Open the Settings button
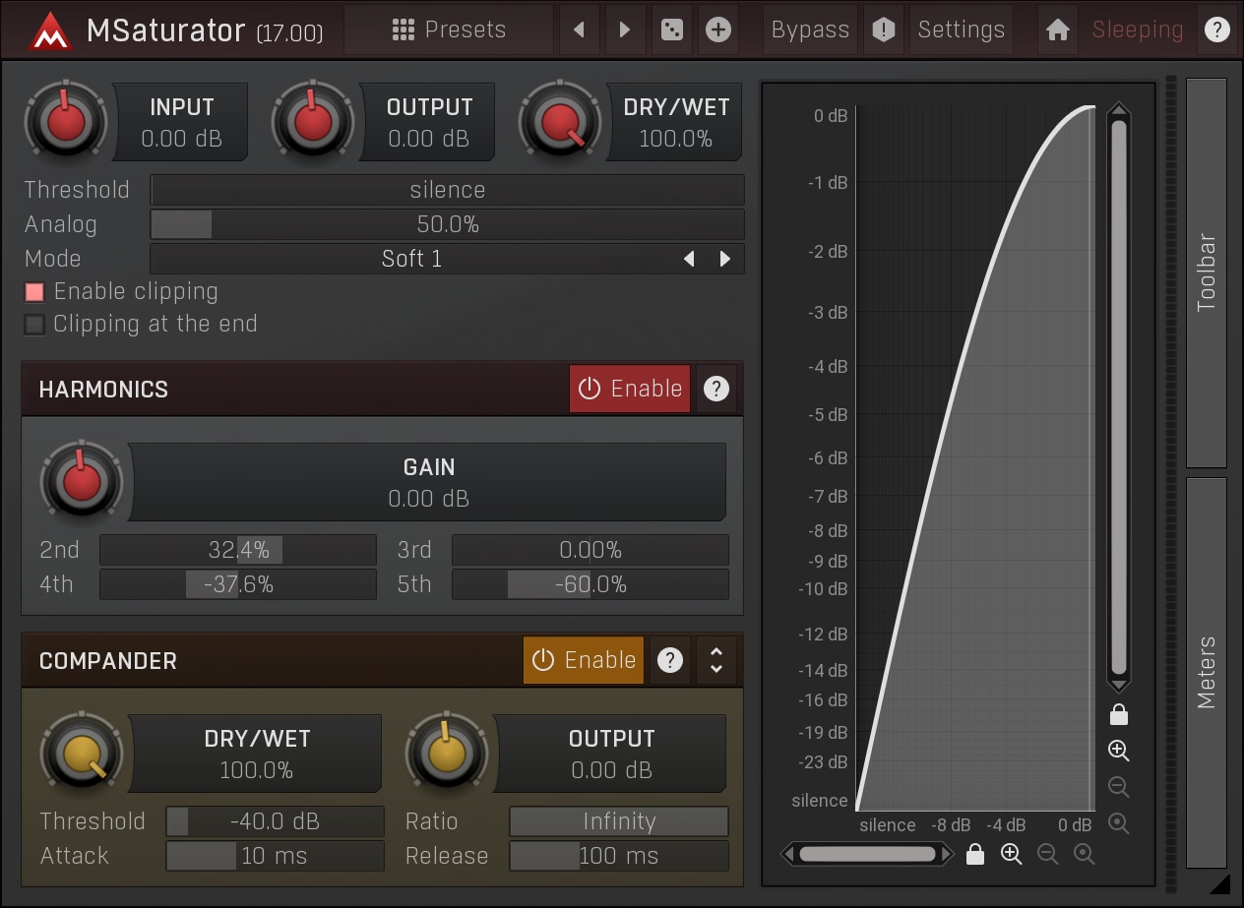Image resolution: width=1244 pixels, height=908 pixels. pyautogui.click(x=961, y=30)
